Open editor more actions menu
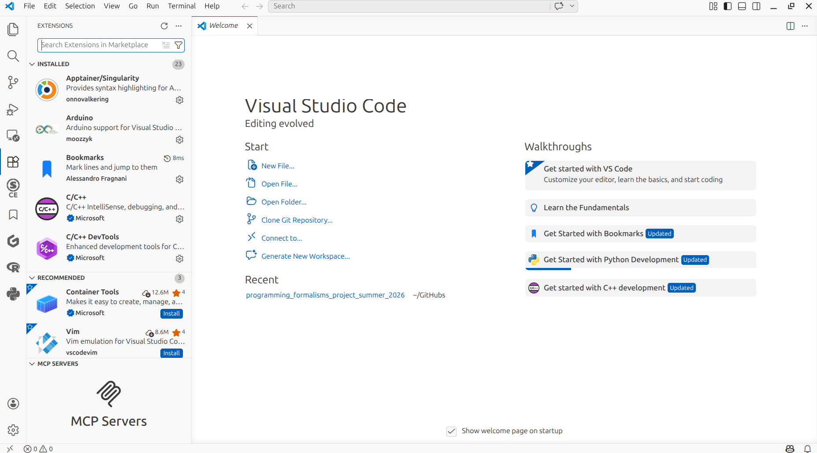This screenshot has height=453, width=817. point(805,26)
